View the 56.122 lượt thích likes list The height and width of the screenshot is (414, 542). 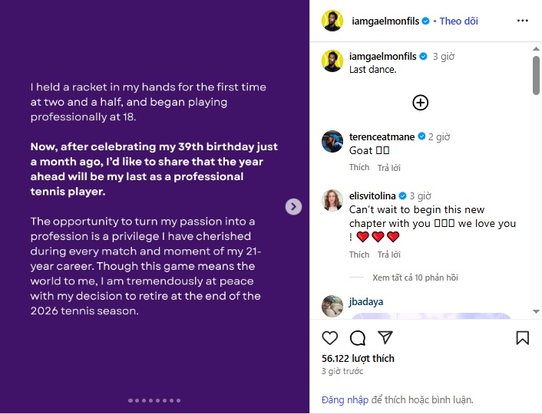click(358, 358)
